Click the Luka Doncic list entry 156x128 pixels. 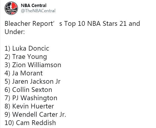coord(27,48)
